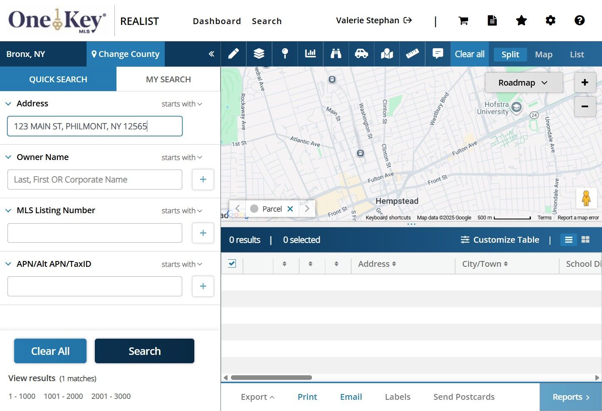Open favorites star icon
Viewport: 602px width, 411px height.
[x=521, y=20]
